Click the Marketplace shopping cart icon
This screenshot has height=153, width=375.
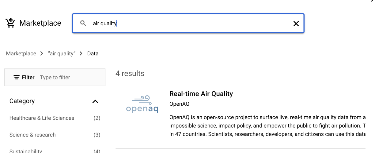(x=10, y=23)
